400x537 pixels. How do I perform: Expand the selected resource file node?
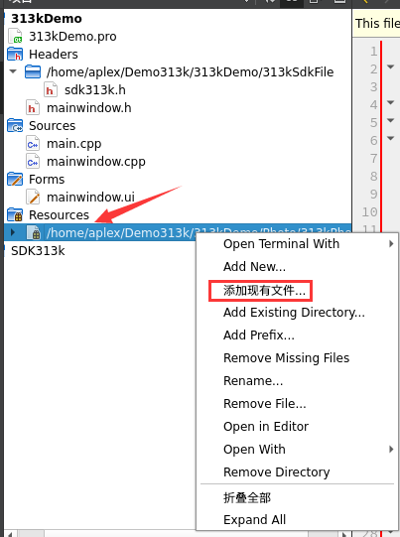point(13,232)
